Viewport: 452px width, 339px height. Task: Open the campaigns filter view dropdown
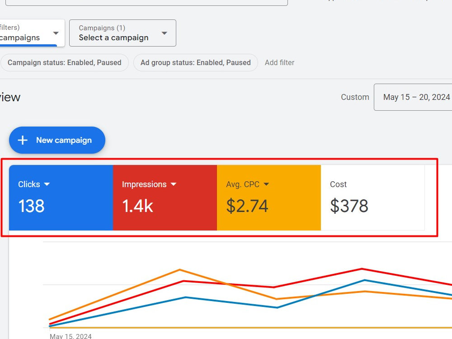32,33
